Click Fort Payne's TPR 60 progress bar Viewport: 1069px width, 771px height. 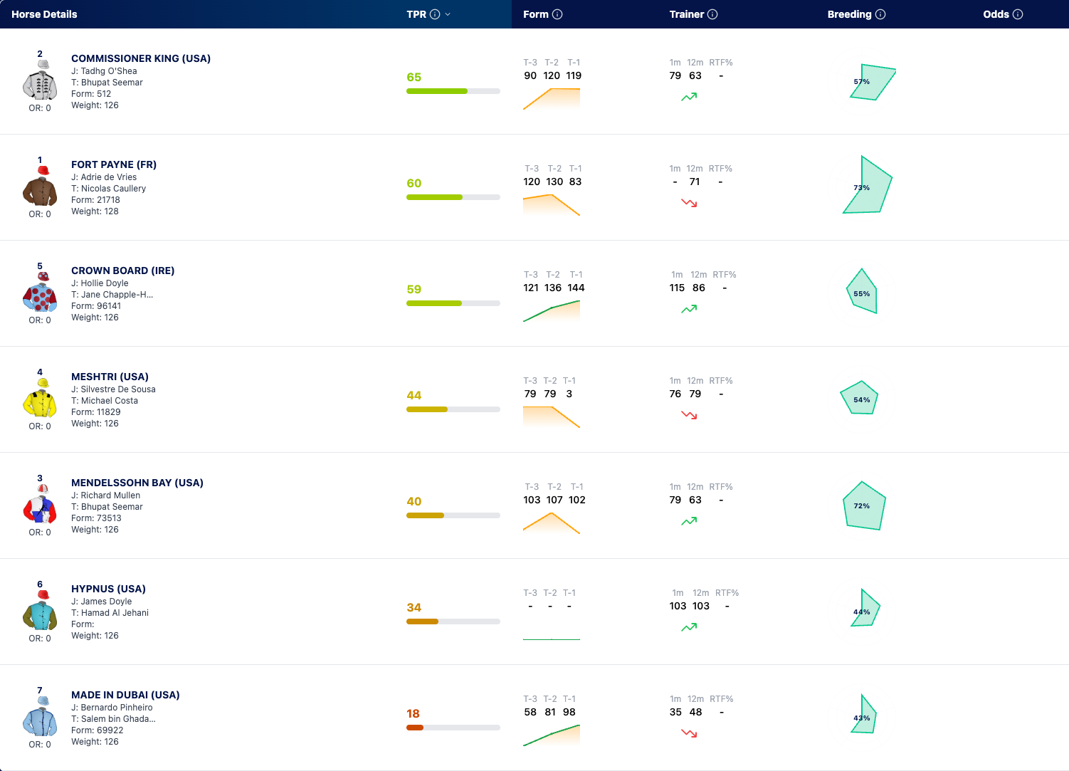tap(453, 197)
